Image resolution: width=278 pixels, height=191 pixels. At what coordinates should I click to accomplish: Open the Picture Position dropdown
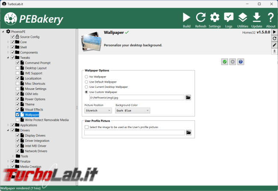(x=98, y=110)
